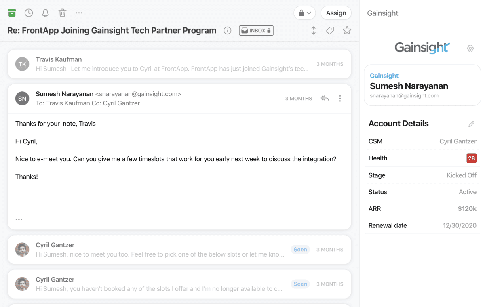Show conversation details via info icon
The image size is (485, 307).
pos(227,30)
